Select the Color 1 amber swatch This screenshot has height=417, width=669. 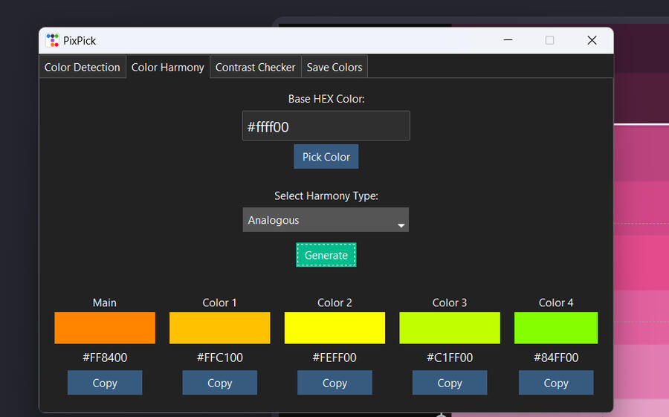[219, 328]
